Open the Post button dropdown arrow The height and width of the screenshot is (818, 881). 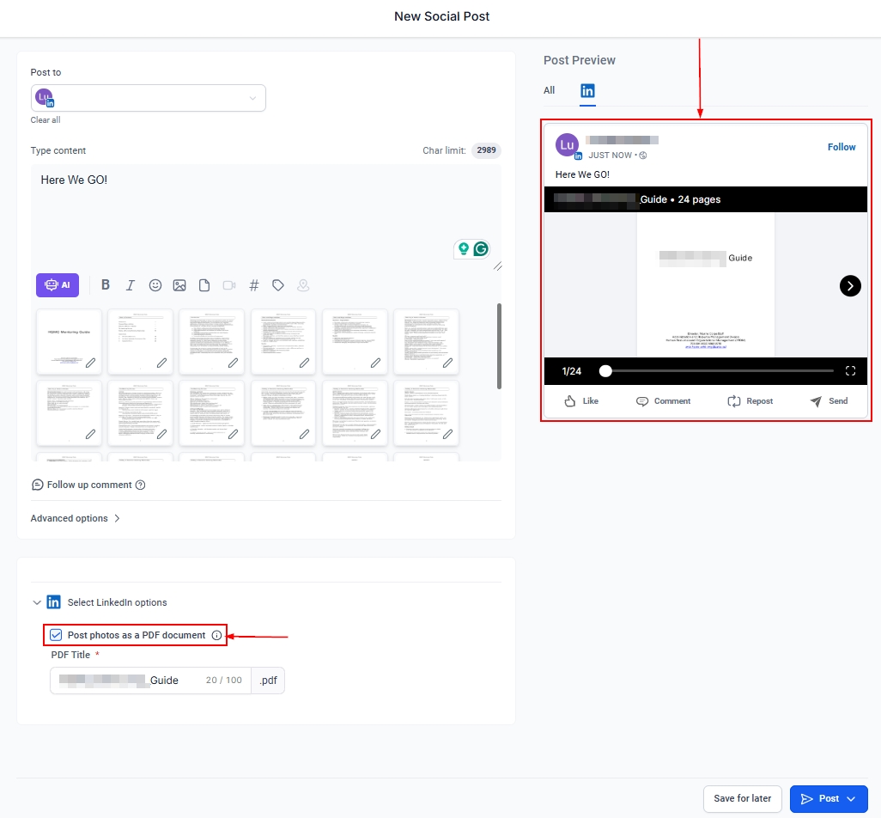[x=851, y=799]
